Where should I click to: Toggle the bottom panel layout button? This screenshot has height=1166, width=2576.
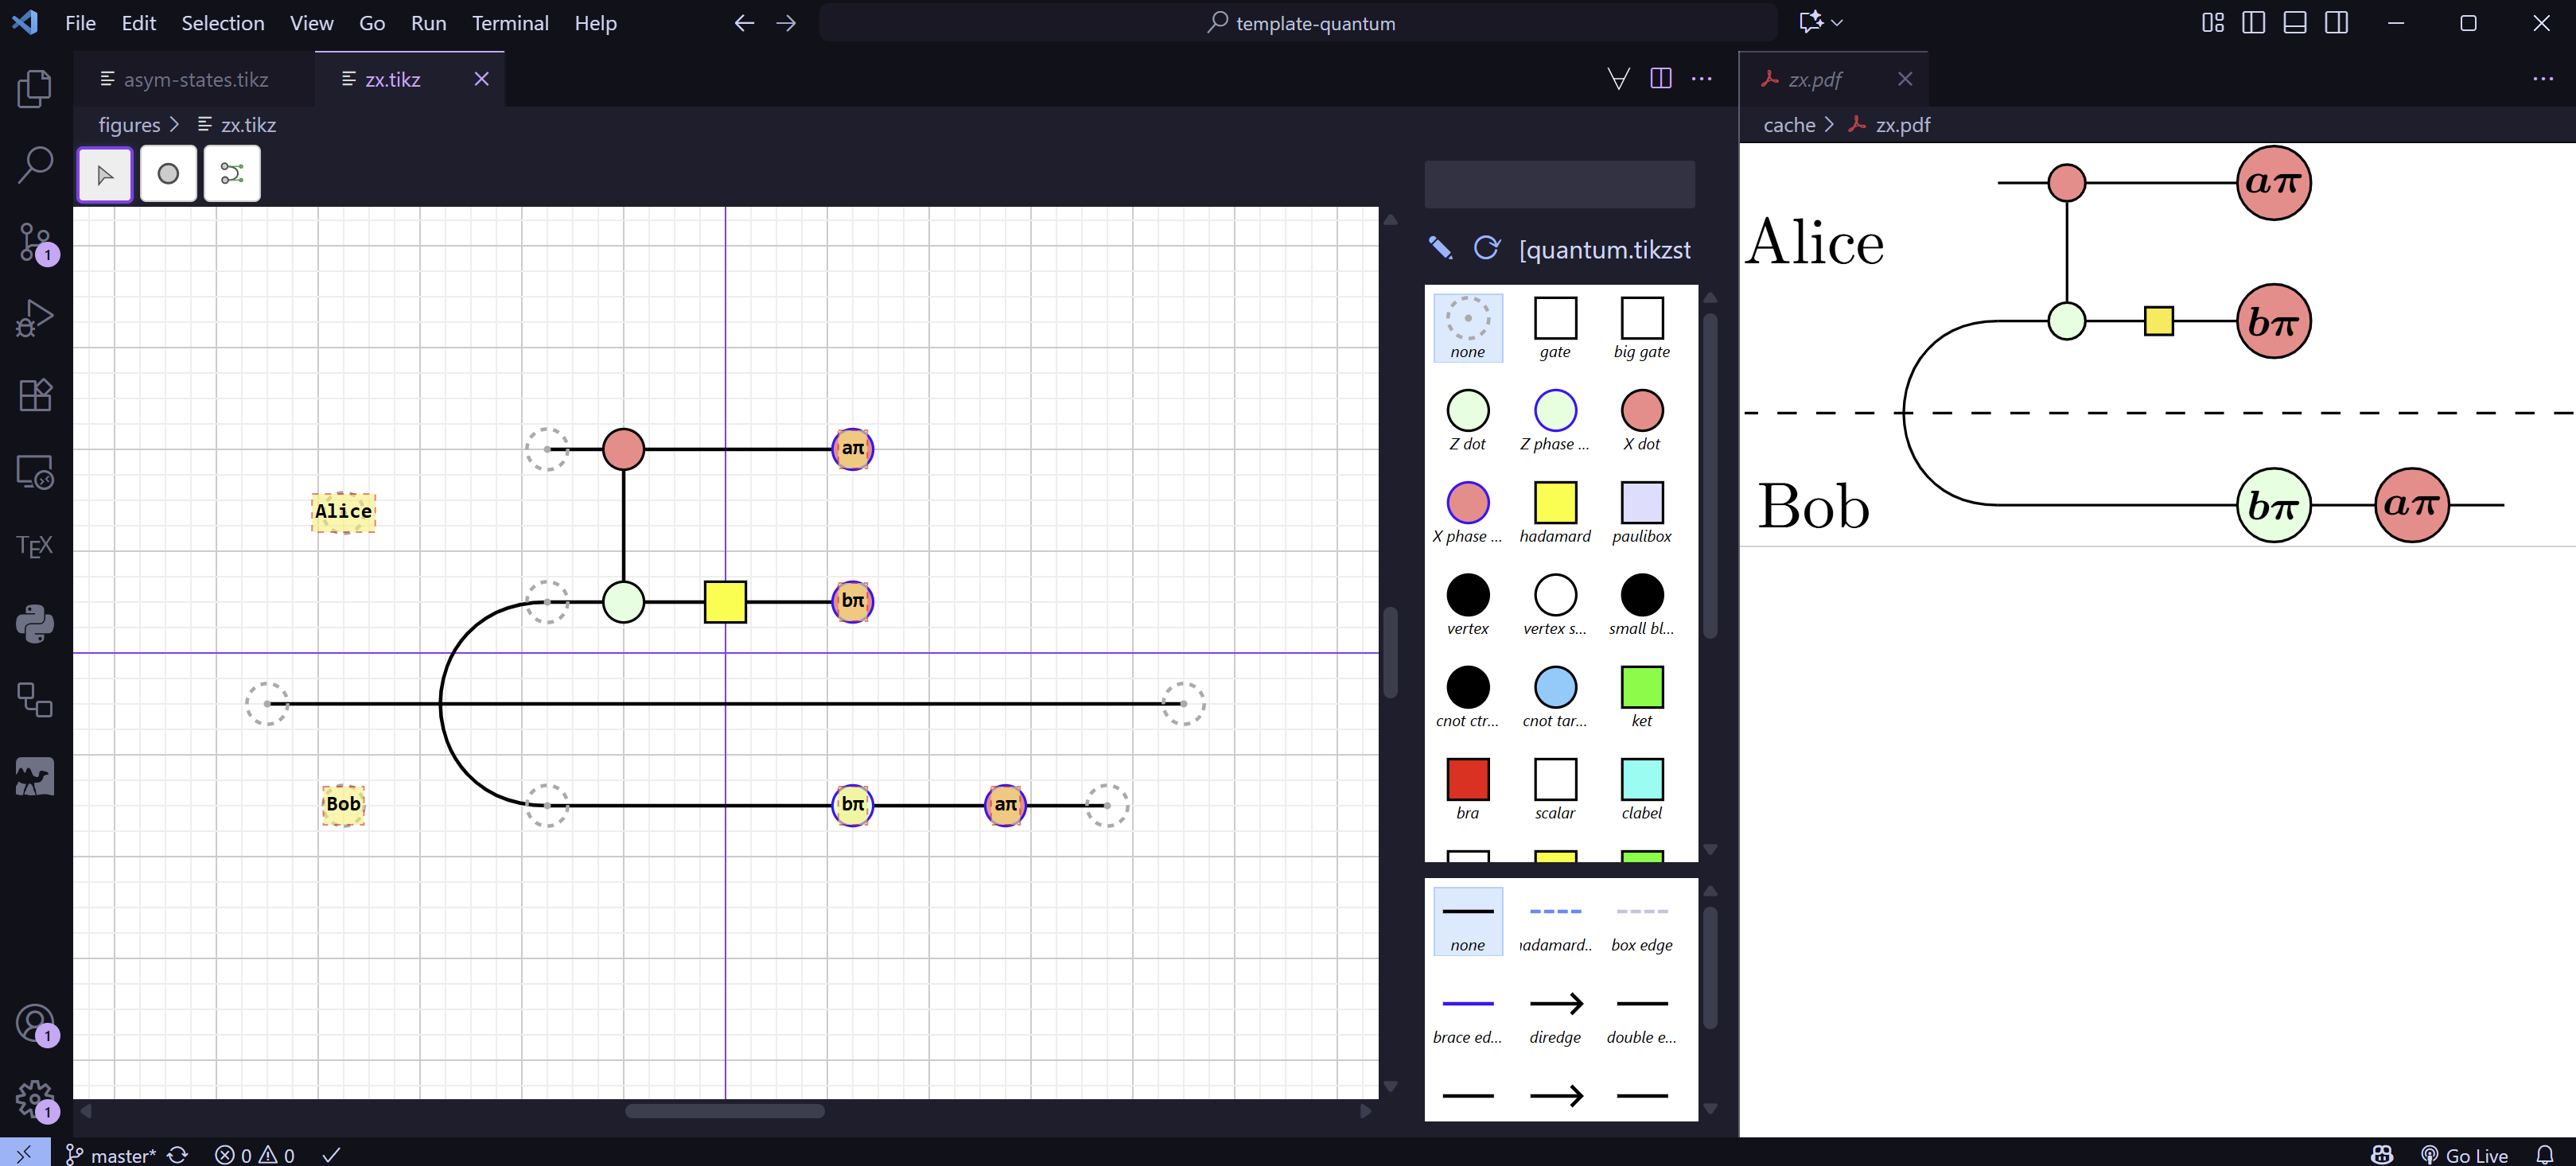coord(2295,23)
